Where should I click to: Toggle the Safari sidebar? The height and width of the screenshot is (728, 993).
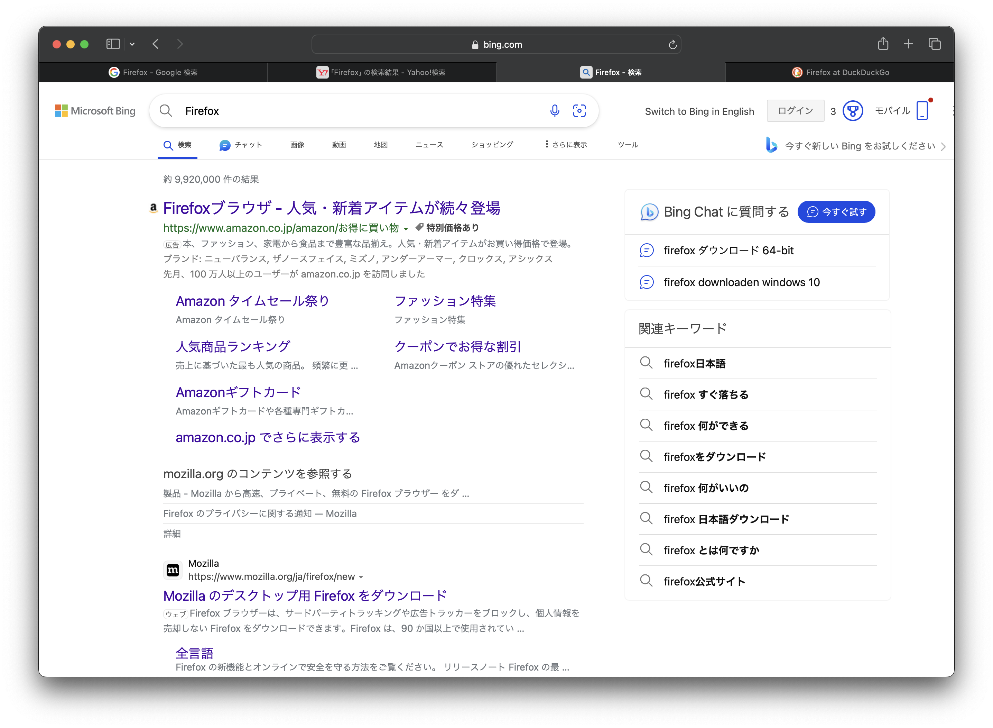tap(113, 44)
